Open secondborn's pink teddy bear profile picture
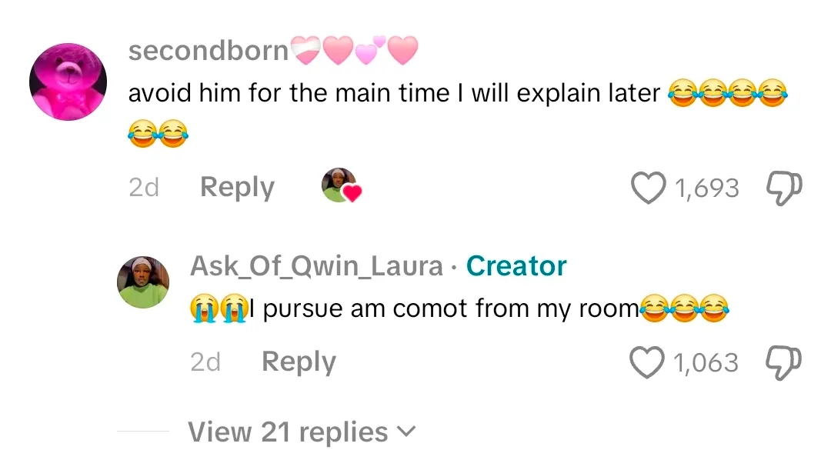Screen dimensions: 831x470 click(68, 82)
